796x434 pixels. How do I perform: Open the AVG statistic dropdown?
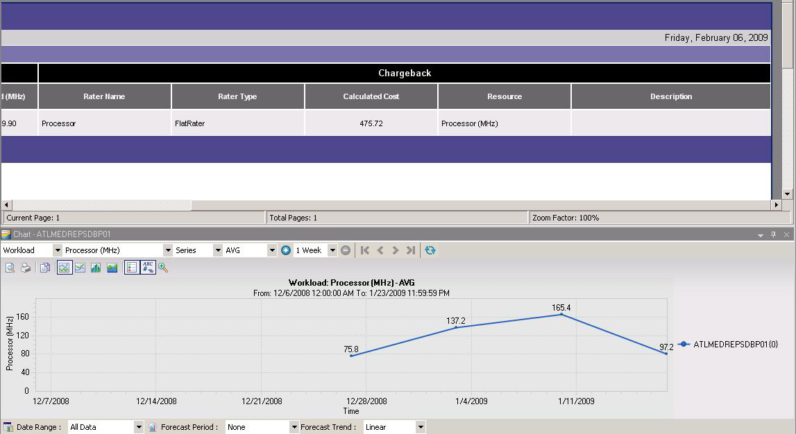tap(272, 250)
